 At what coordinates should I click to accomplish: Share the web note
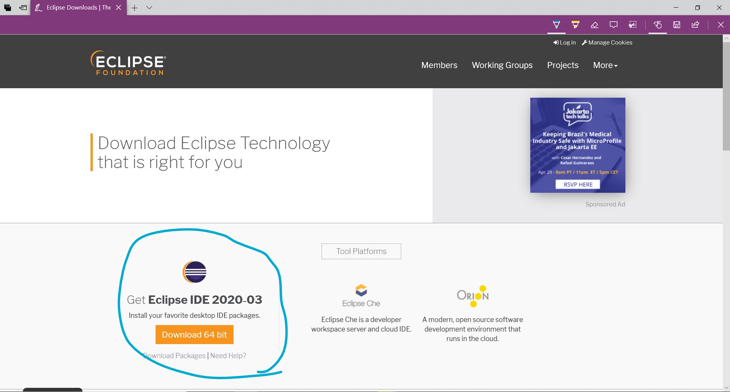pyautogui.click(x=695, y=25)
